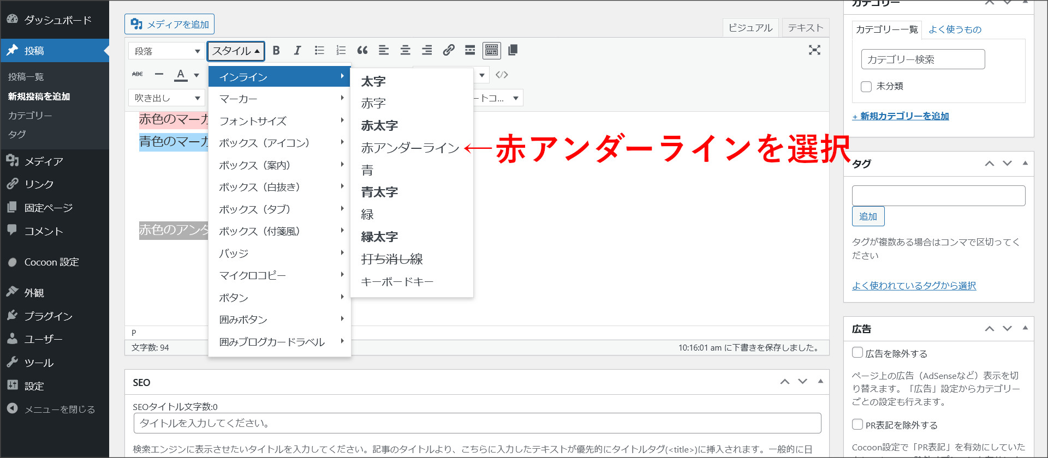Insert the Read More tag
This screenshot has height=458, width=1048.
pyautogui.click(x=470, y=51)
